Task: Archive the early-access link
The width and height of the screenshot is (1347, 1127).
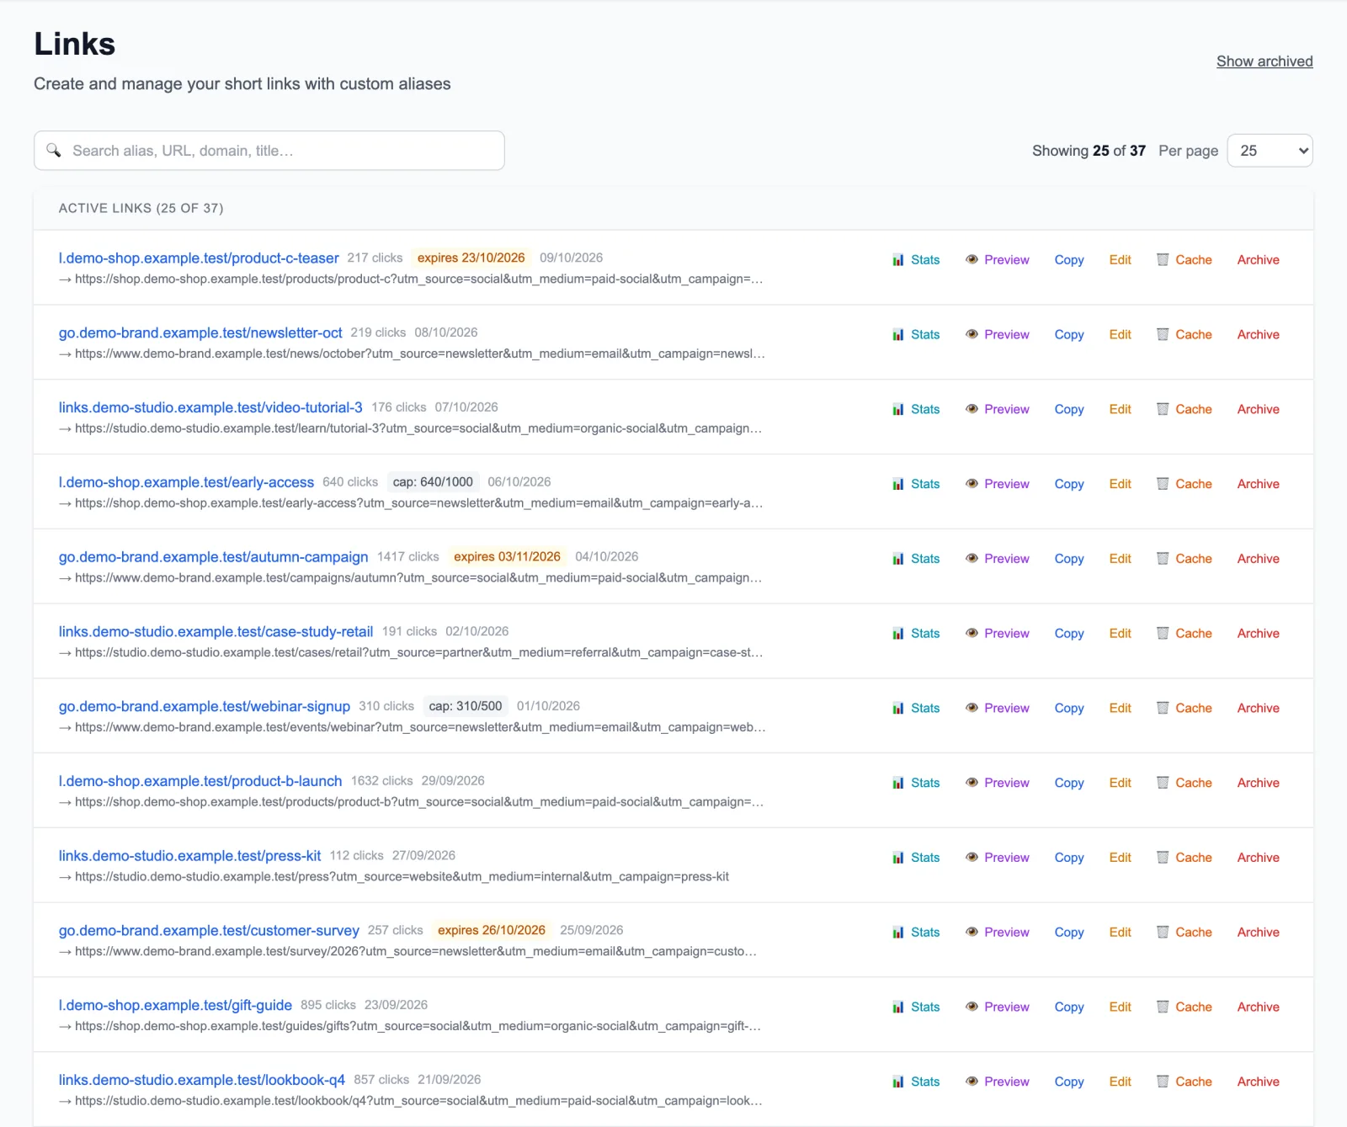Action: pyautogui.click(x=1258, y=484)
